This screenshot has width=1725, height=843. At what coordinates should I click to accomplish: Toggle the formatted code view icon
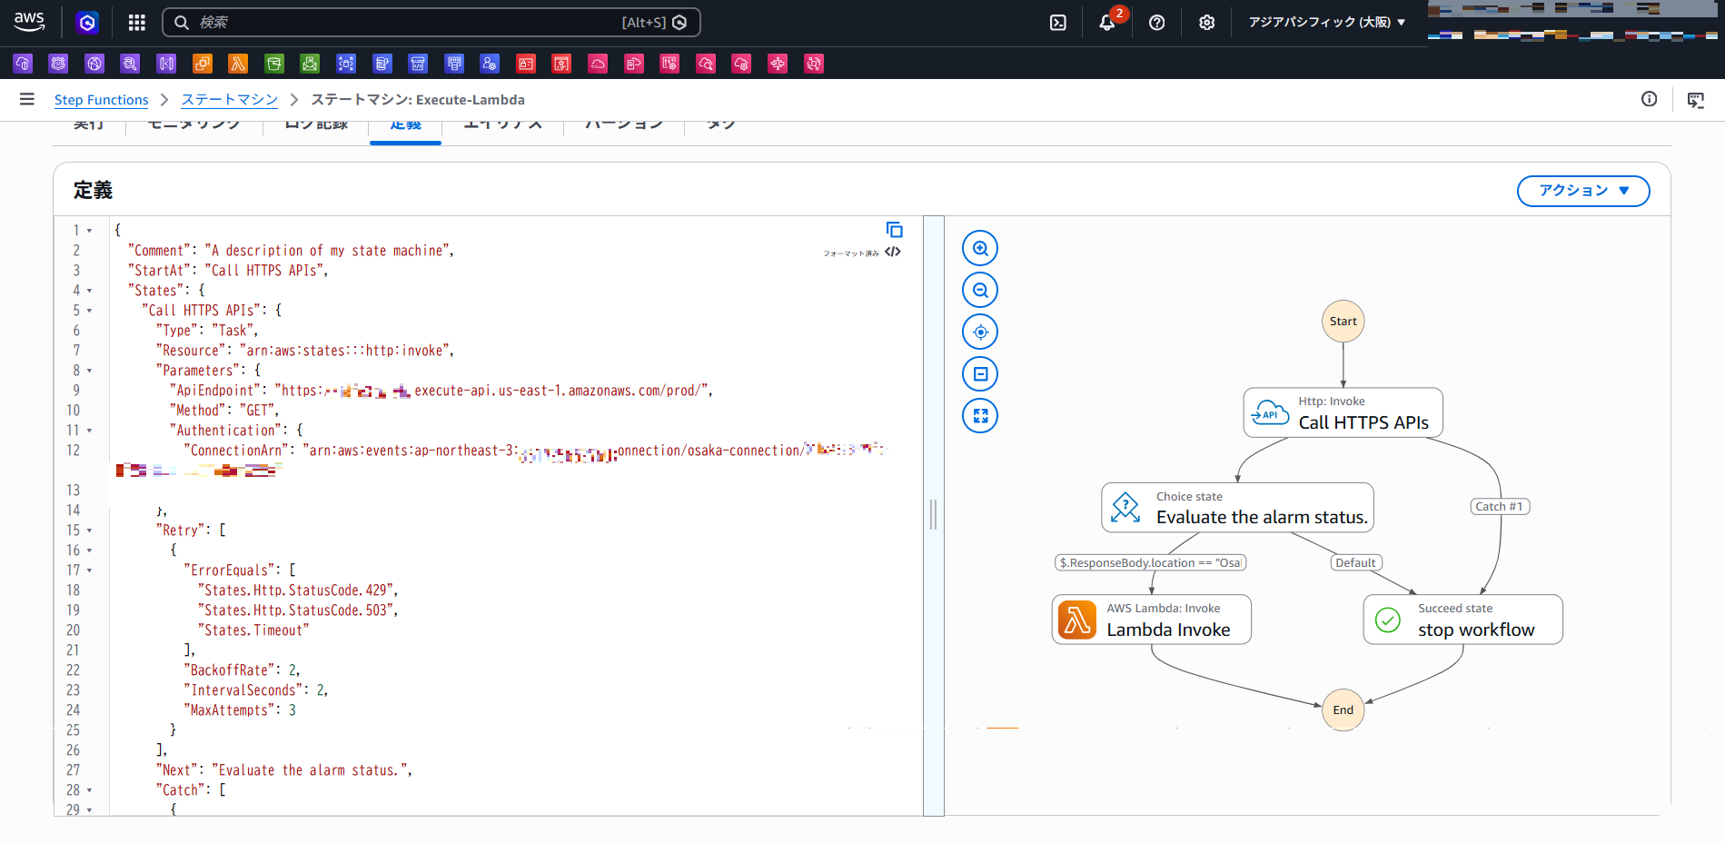[x=893, y=253]
